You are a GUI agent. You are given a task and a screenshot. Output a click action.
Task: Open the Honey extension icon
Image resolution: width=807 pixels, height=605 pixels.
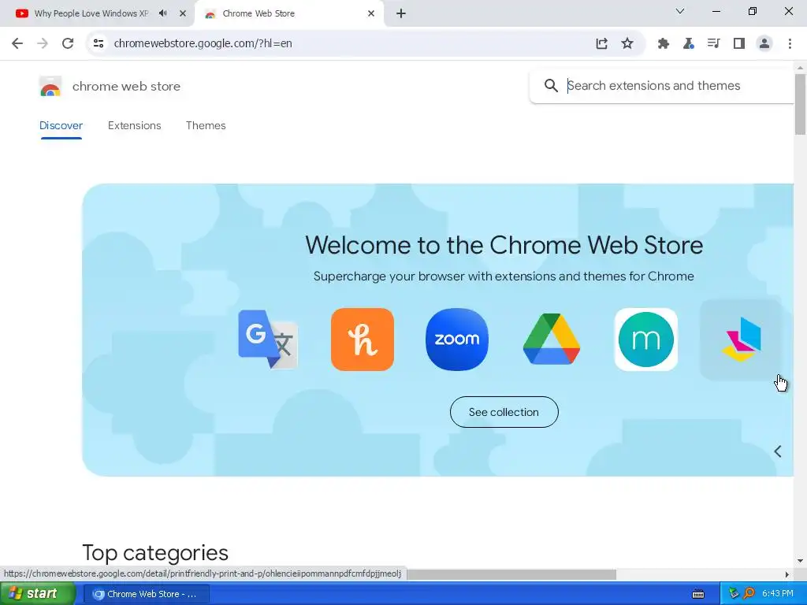(x=363, y=340)
